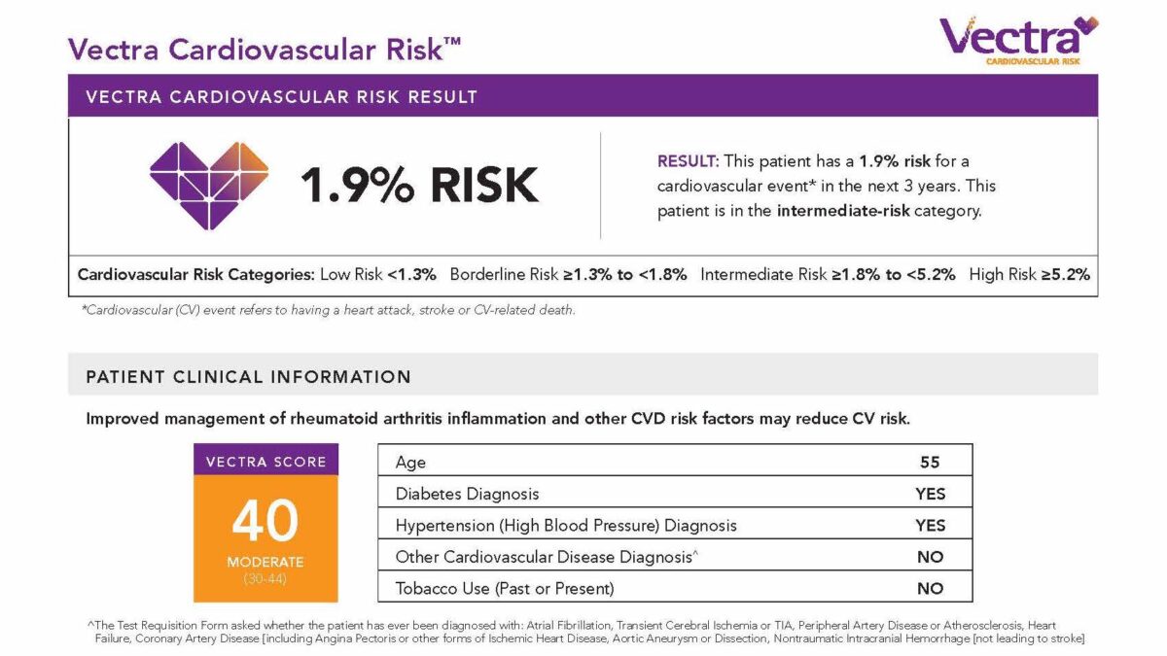Click the purple geometric heart icon
The height and width of the screenshot is (656, 1167).
click(x=208, y=185)
